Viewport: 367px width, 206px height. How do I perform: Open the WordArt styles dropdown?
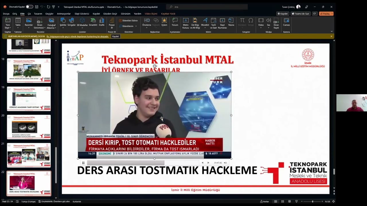coord(205,23)
